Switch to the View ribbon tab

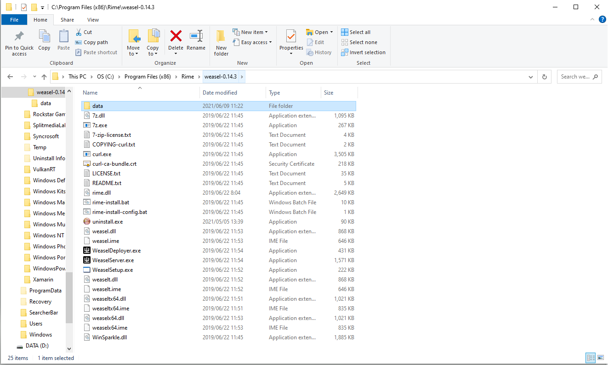pos(93,20)
